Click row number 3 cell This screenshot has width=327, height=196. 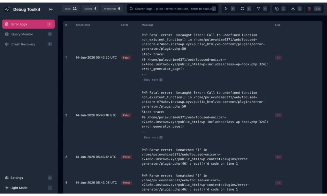pos(66,157)
